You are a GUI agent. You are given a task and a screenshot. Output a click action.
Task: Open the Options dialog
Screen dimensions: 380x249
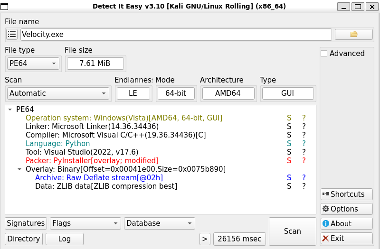(346, 209)
